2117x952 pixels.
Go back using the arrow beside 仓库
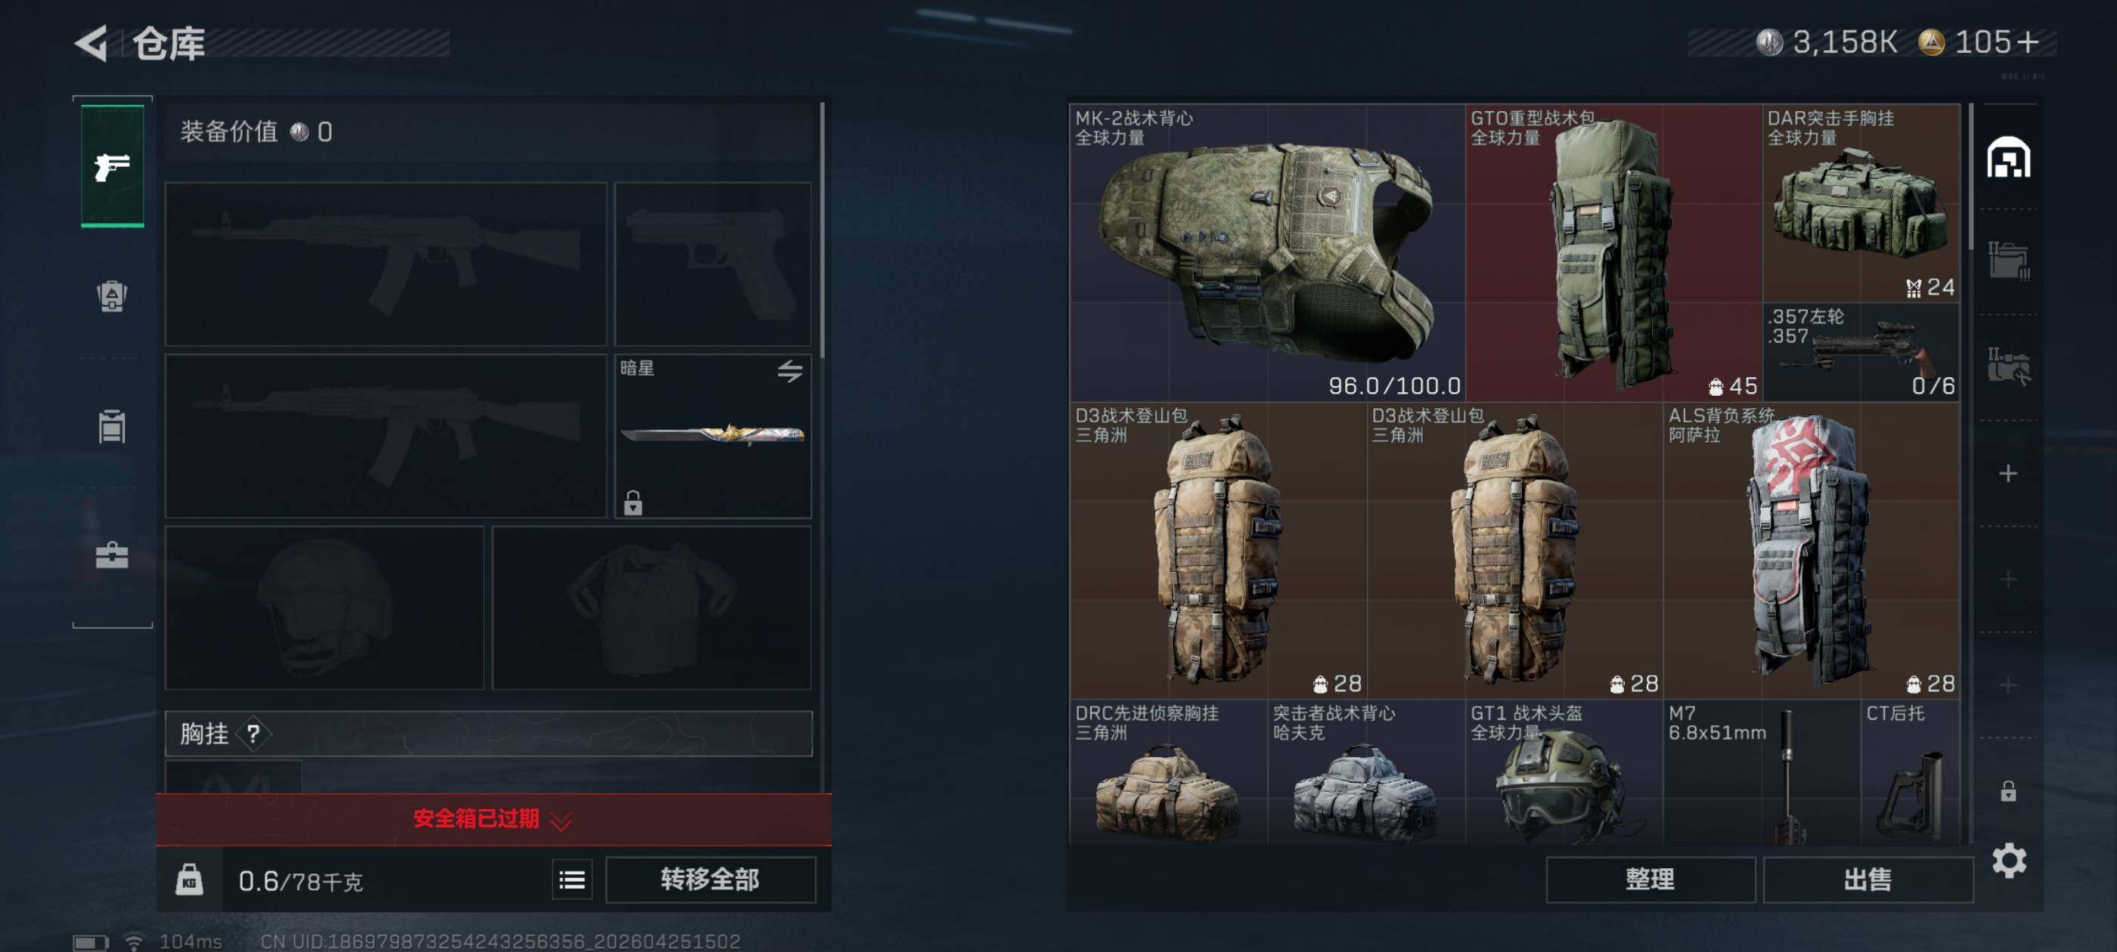[91, 43]
